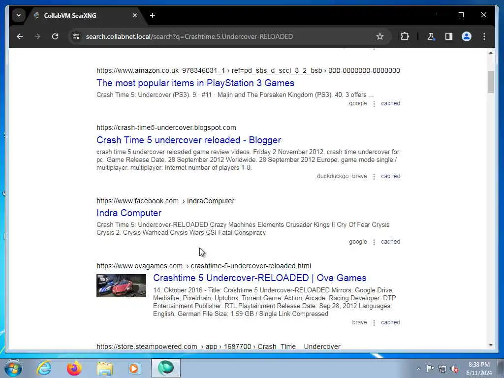Launch Internet Explorer from taskbar
504x378 pixels.
click(x=44, y=368)
